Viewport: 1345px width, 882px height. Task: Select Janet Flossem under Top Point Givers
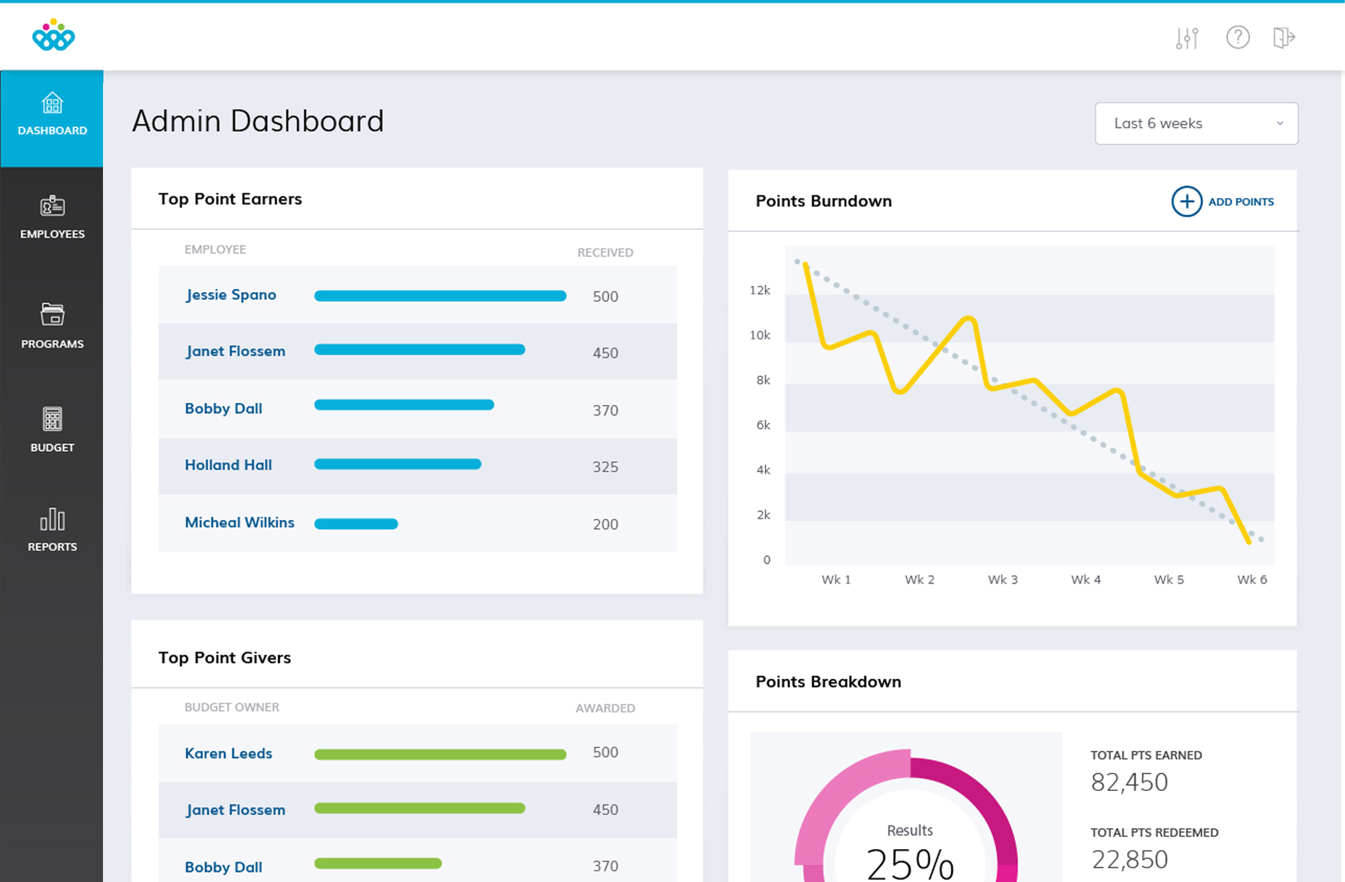[235, 810]
